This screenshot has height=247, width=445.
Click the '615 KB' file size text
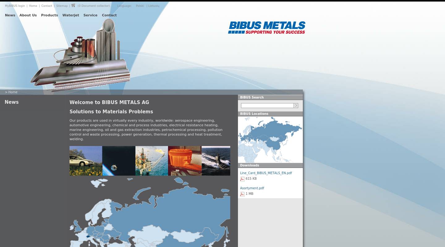pyautogui.click(x=251, y=179)
